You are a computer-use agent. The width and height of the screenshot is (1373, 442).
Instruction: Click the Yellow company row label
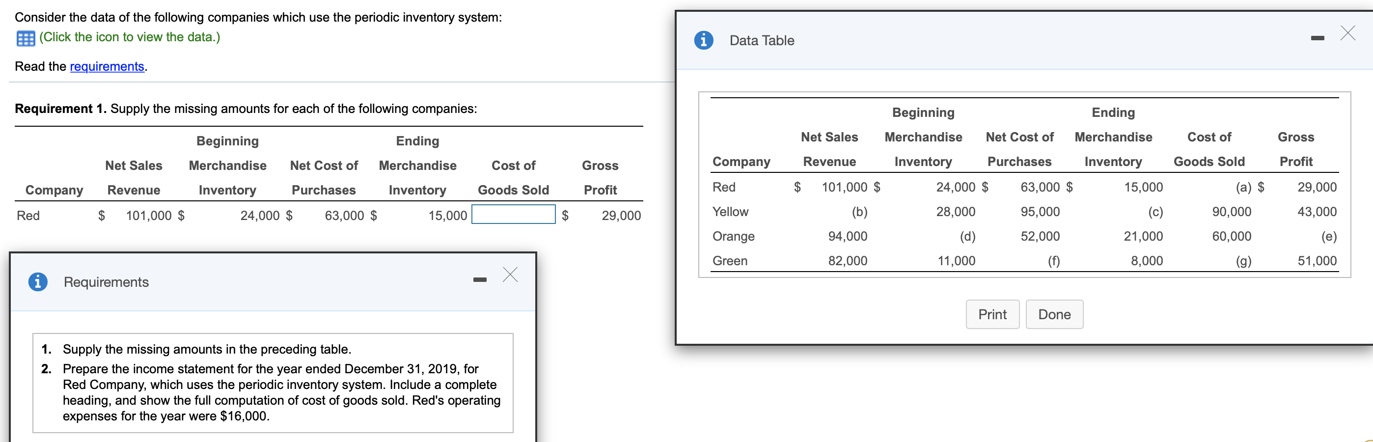(x=730, y=212)
